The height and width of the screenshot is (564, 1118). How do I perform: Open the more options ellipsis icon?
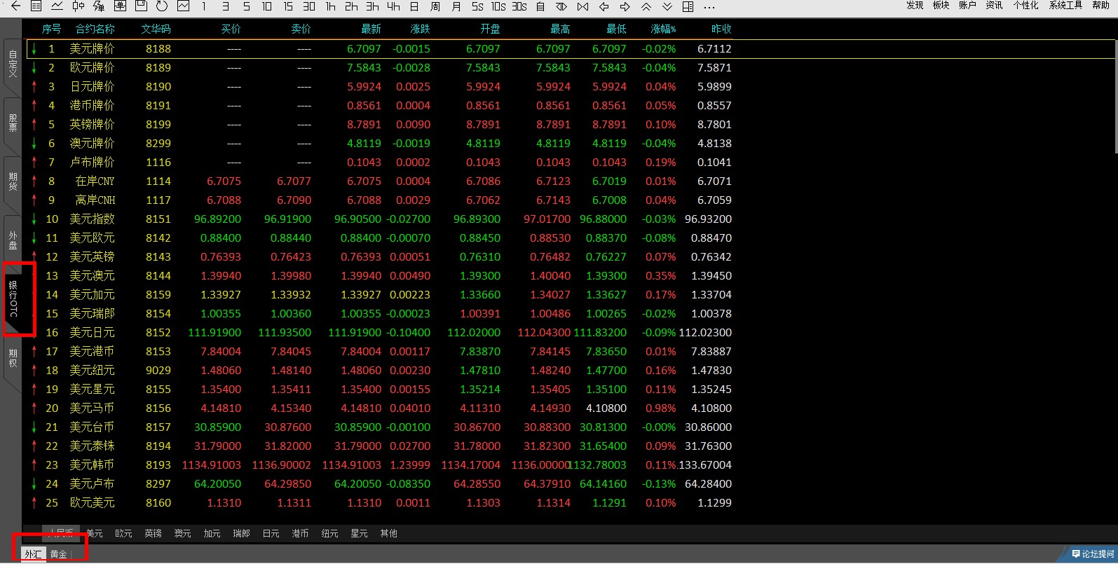click(709, 7)
